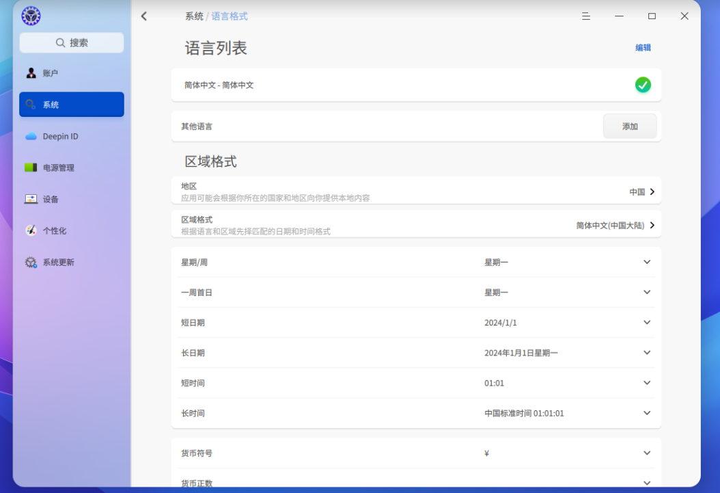This screenshot has height=493, width=720.
Task: Open the 设备 devices icon
Action: (31, 199)
